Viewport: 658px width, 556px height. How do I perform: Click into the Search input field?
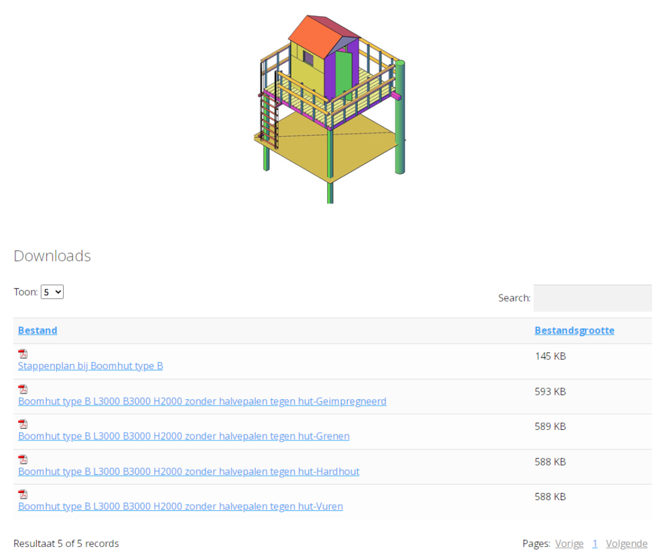592,298
